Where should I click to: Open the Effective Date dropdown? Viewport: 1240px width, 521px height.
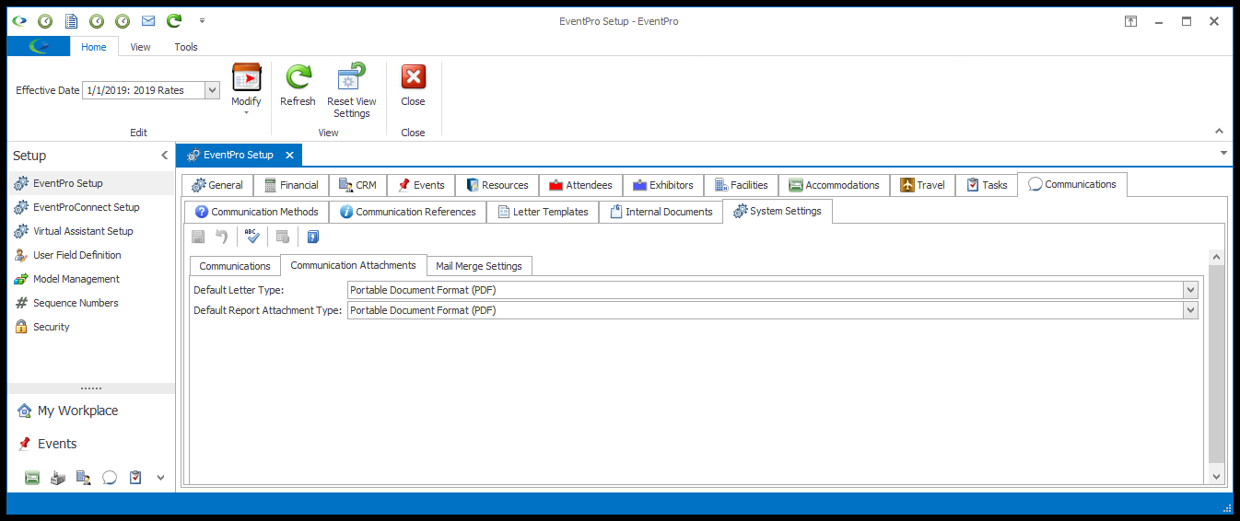212,90
